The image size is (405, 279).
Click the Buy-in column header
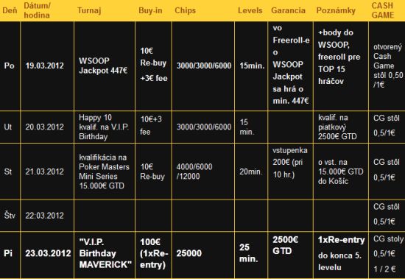pyautogui.click(x=150, y=10)
